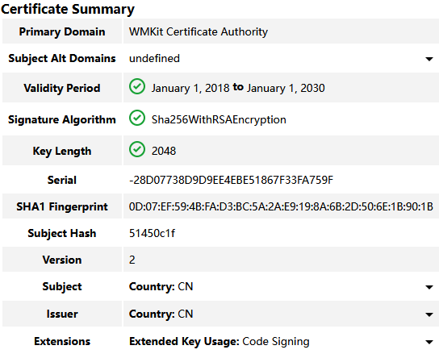This screenshot has width=439, height=358.
Task: Click the Signature Algorithm green checkmark icon
Action: coord(137,118)
